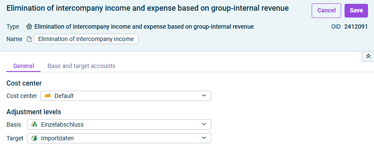Switch to the General tab
This screenshot has width=374, height=157.
(23, 66)
